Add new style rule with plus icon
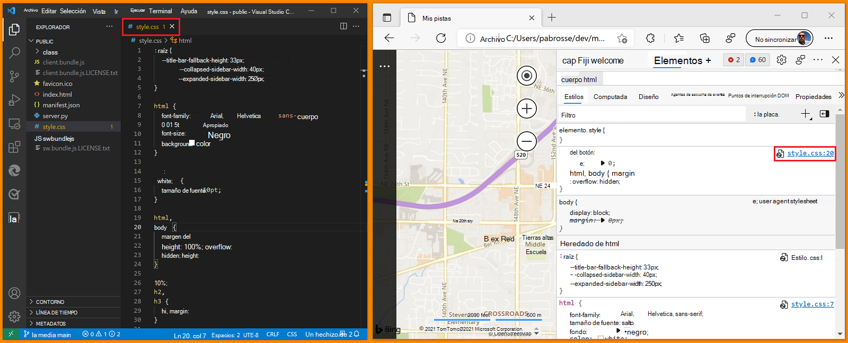This screenshot has width=848, height=343. coord(806,114)
